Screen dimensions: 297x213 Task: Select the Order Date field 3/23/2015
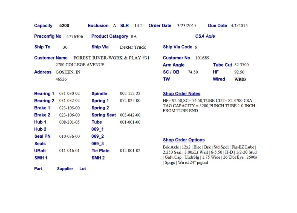tap(187, 26)
